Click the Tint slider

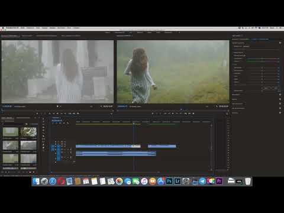pos(262,62)
